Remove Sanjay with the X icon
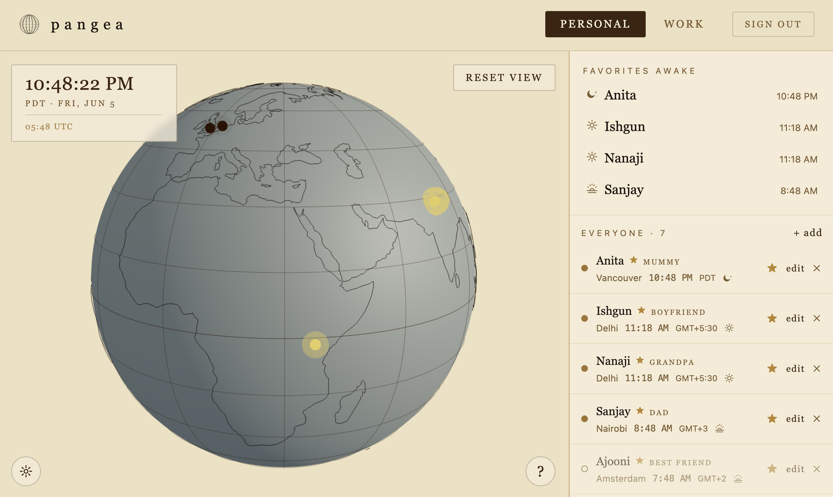This screenshot has height=497, width=833. tap(817, 419)
